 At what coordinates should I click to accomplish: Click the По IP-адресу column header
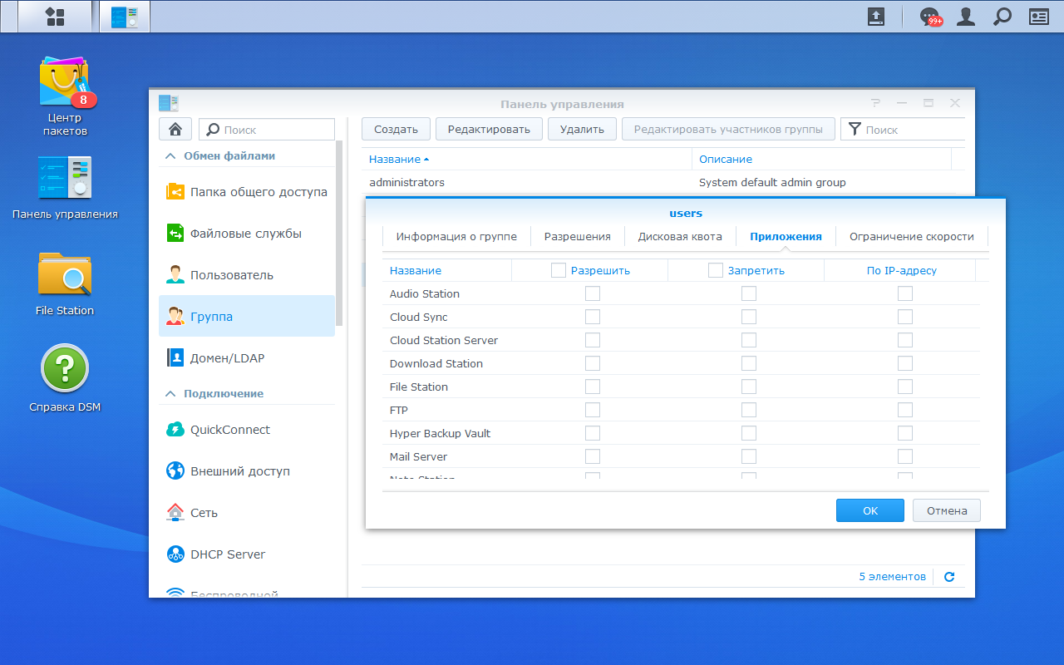tap(901, 270)
